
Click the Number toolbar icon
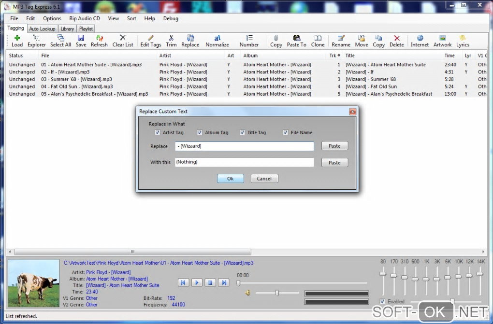point(249,41)
